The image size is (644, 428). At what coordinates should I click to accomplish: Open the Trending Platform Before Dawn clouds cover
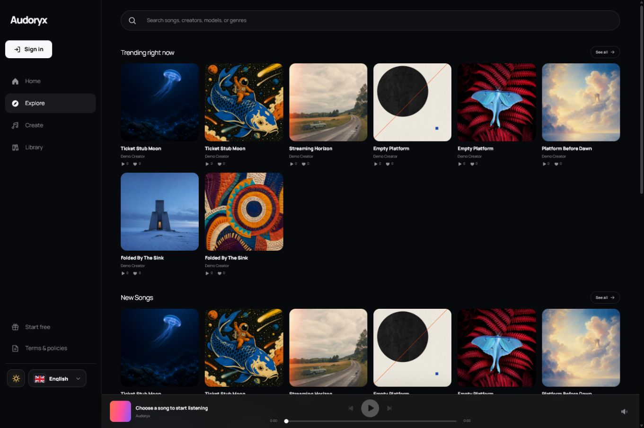(x=581, y=102)
